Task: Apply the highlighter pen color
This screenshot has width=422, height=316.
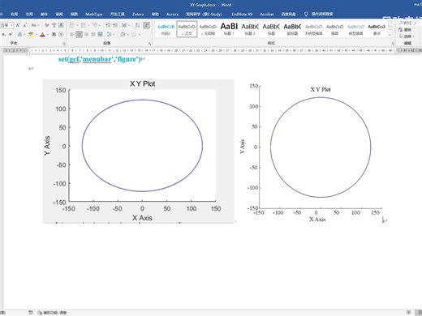Action: pos(31,34)
